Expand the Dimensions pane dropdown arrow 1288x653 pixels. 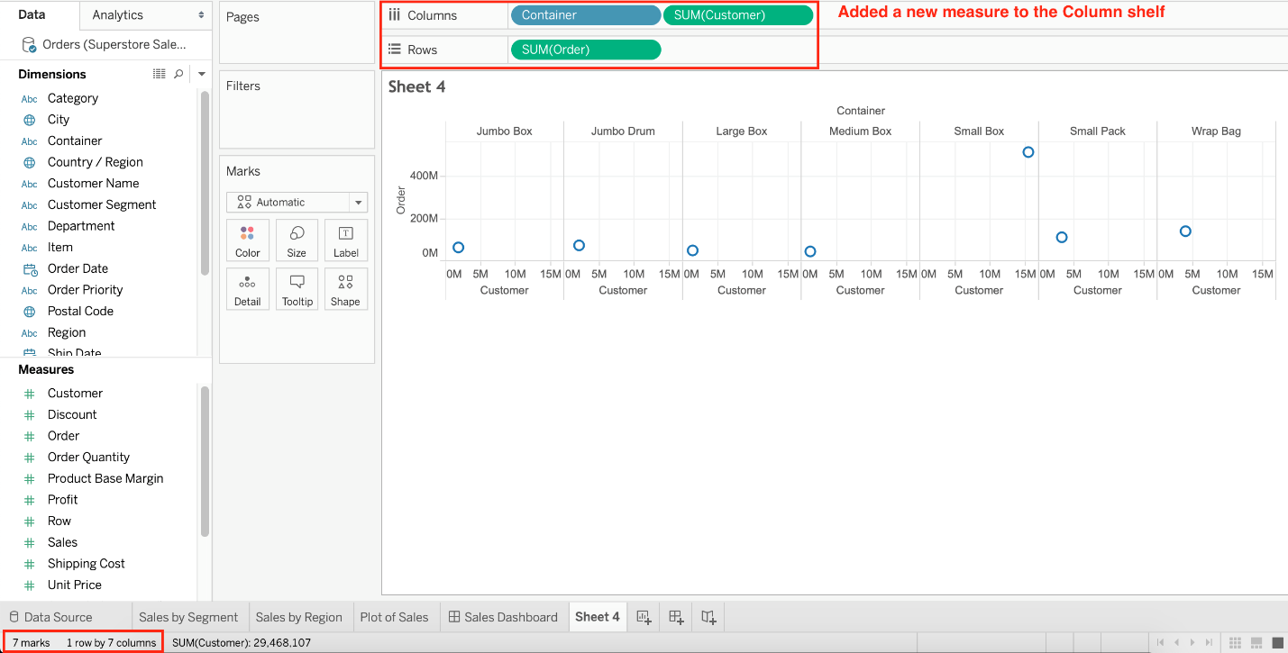point(202,74)
